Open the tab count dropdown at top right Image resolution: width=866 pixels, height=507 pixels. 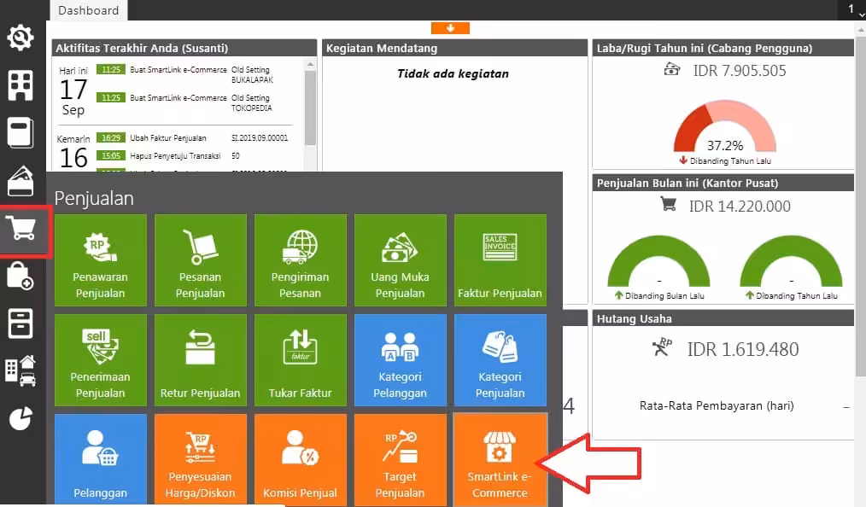point(854,9)
